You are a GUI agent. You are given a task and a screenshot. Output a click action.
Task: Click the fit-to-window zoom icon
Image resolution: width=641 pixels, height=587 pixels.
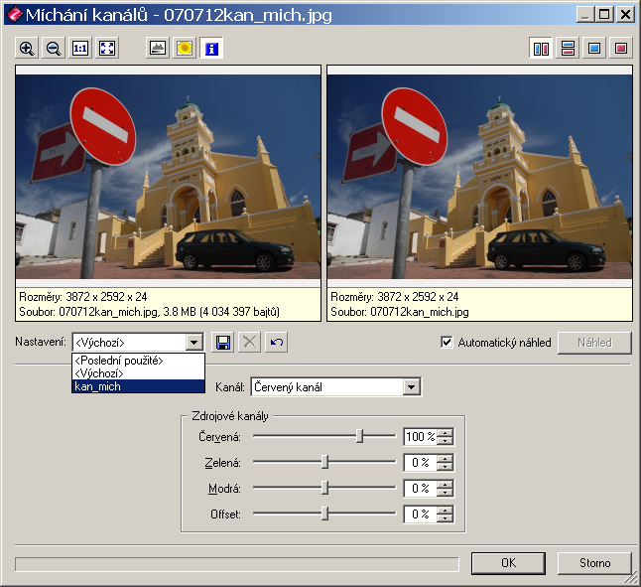click(107, 48)
